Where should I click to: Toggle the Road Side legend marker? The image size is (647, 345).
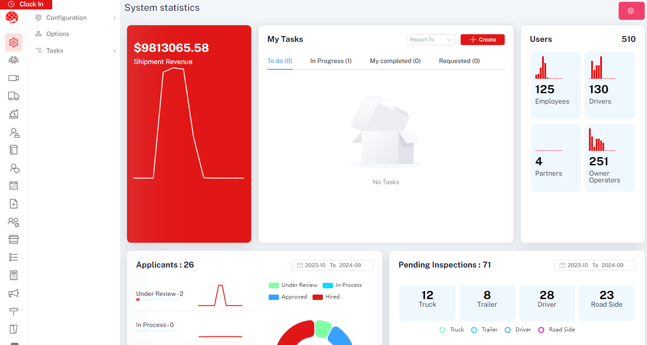541,330
